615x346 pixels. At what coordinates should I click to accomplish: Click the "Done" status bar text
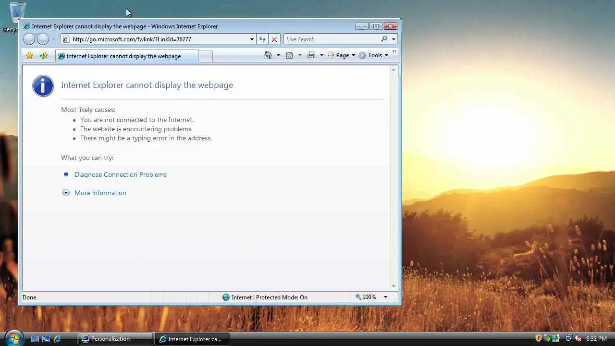[29, 297]
